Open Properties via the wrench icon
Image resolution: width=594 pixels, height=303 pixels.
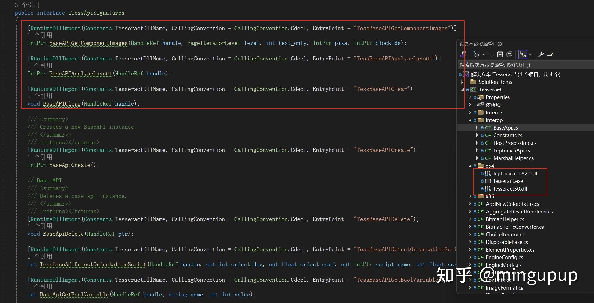click(541, 54)
